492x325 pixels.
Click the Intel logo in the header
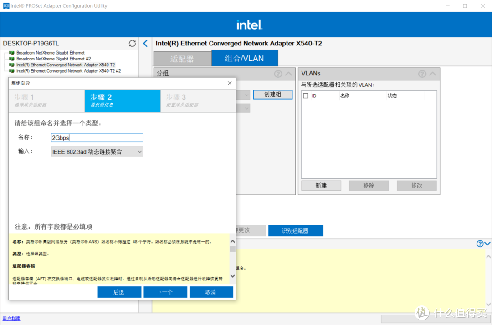coord(249,24)
